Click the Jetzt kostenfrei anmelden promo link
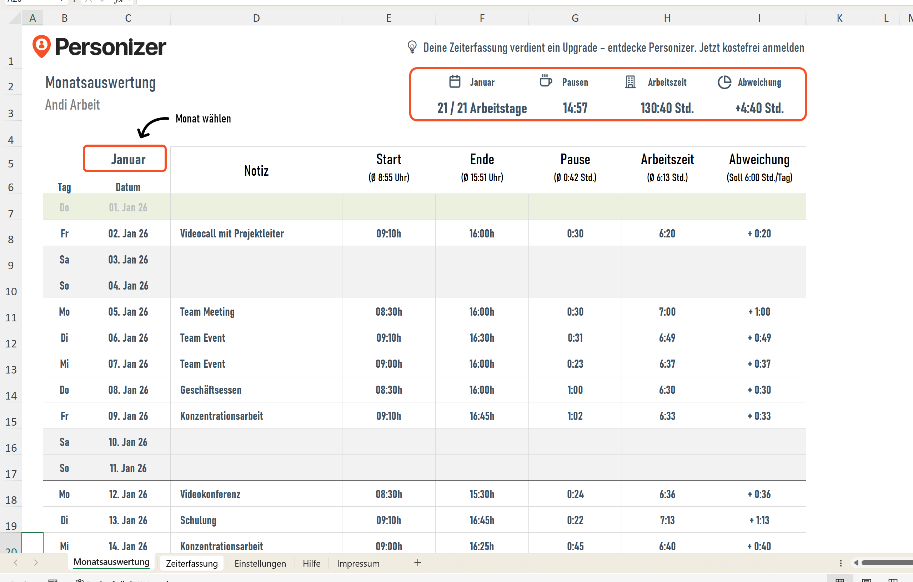This screenshot has height=582, width=913. point(752,48)
